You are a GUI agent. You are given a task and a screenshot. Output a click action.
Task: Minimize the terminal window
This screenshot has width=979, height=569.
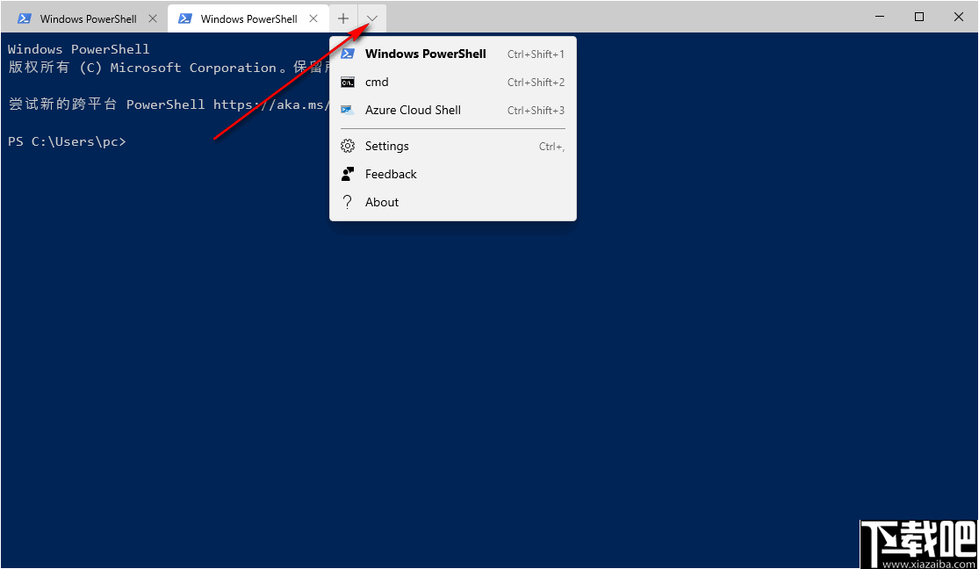pyautogui.click(x=880, y=17)
